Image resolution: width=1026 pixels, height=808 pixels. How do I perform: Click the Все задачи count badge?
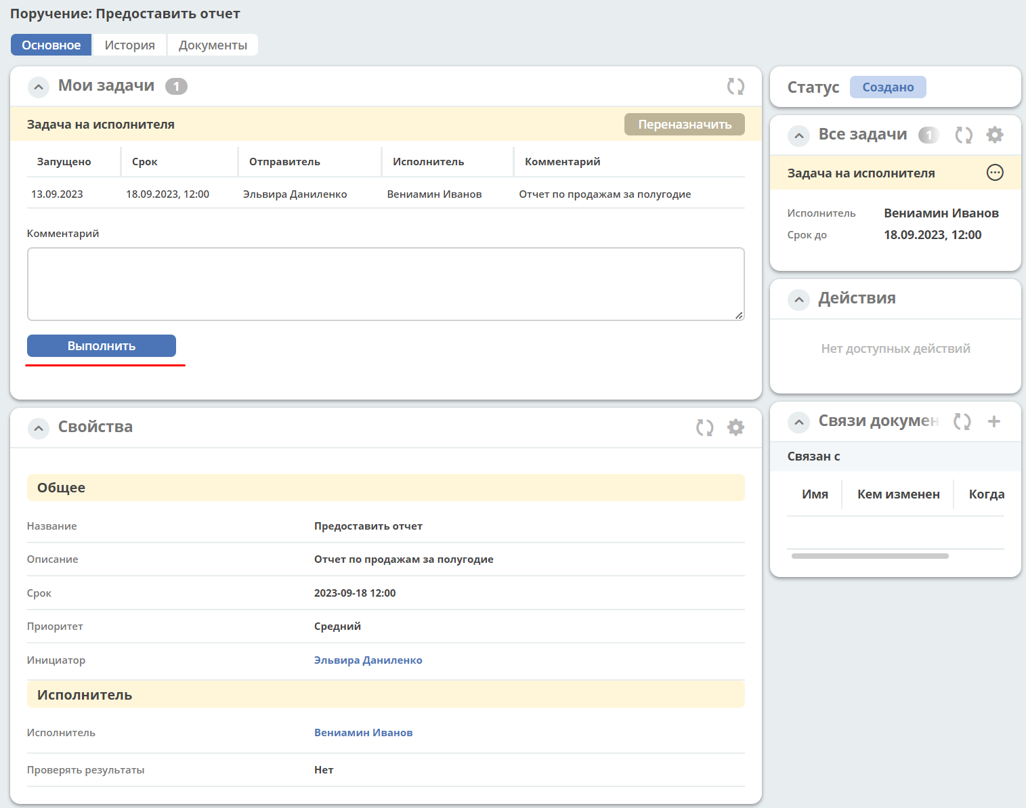928,135
